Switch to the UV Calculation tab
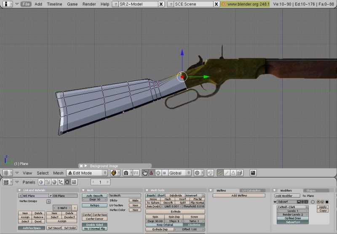The height and width of the screenshot is (234, 337). [x=251, y=191]
